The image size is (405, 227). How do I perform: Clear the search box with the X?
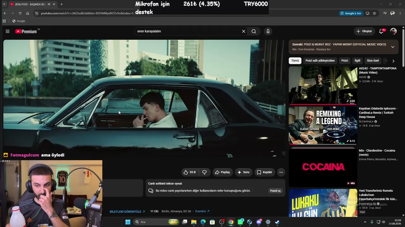(244, 31)
